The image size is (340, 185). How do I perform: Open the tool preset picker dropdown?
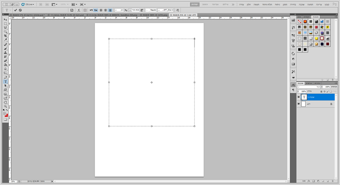tap(8, 10)
